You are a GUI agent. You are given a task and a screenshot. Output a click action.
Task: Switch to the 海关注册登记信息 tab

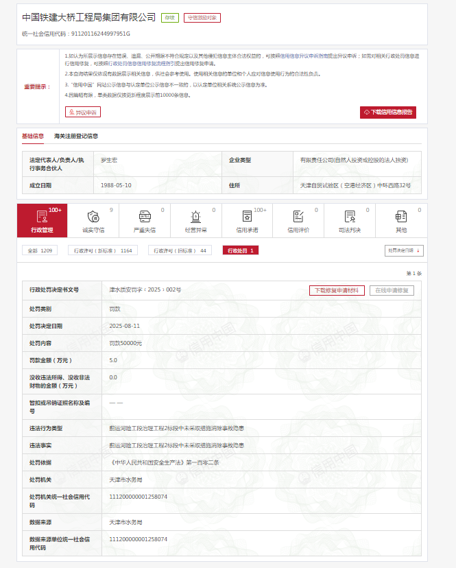[76, 137]
